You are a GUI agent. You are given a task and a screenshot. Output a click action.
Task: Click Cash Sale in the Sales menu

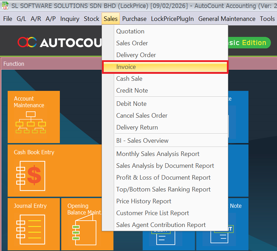(x=129, y=79)
